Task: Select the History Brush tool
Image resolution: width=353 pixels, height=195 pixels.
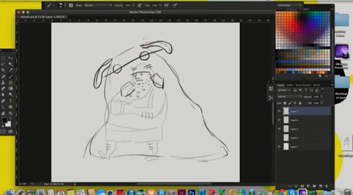Action: (11, 83)
